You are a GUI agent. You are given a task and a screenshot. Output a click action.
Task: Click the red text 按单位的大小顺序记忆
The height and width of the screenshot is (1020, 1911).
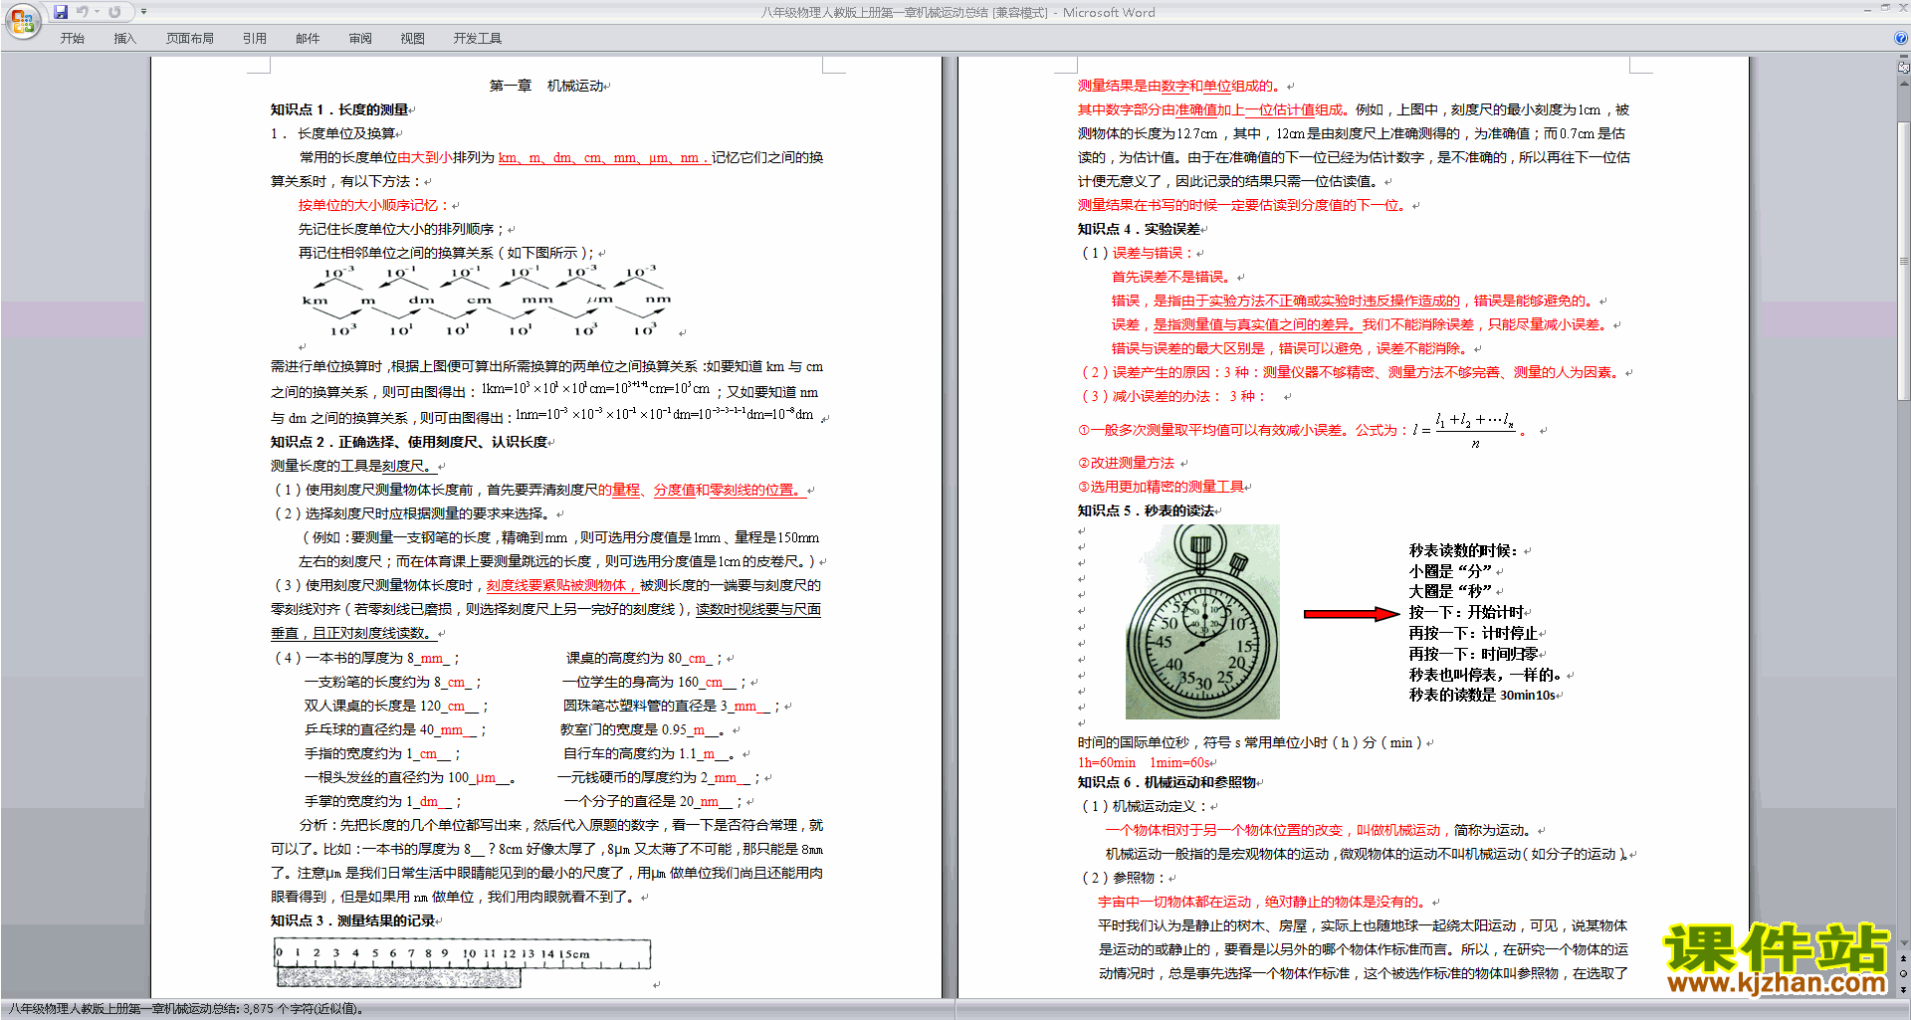[x=373, y=205]
